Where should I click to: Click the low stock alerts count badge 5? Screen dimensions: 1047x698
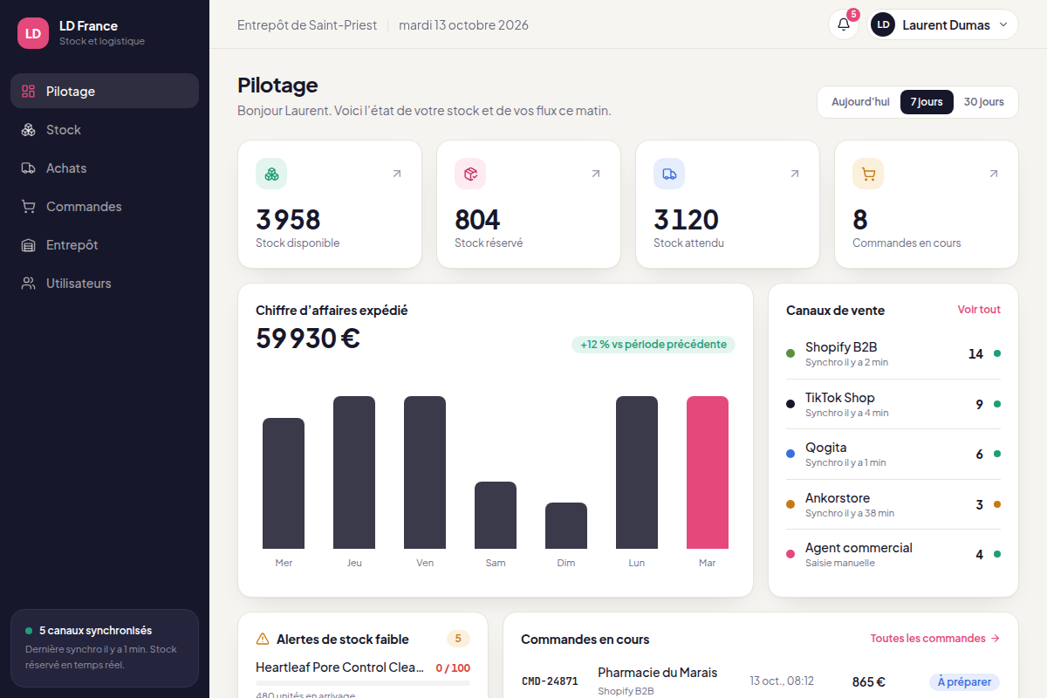coord(458,639)
